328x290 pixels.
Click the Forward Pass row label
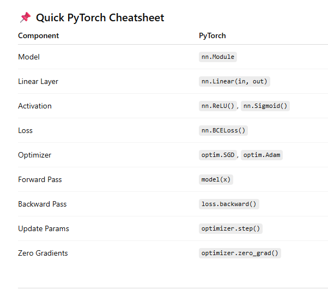pyautogui.click(x=40, y=179)
